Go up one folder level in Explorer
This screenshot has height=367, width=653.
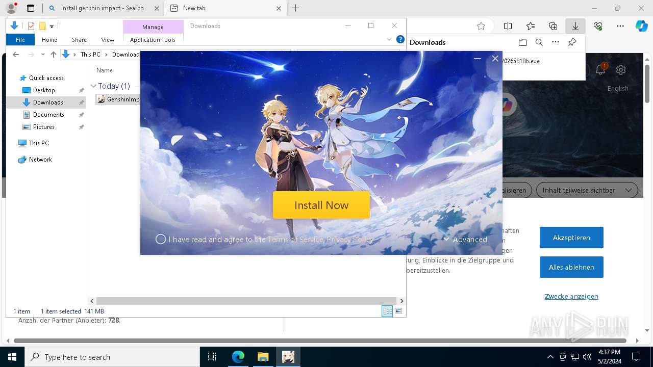54,55
